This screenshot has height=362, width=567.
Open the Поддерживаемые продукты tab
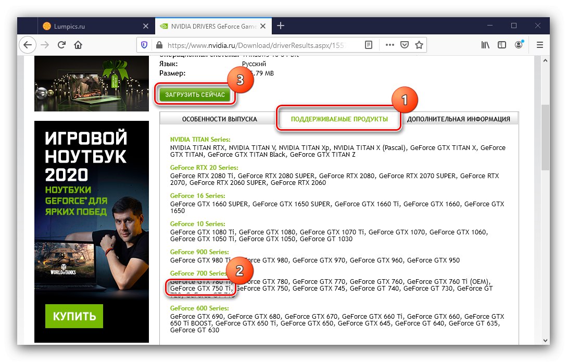[339, 119]
